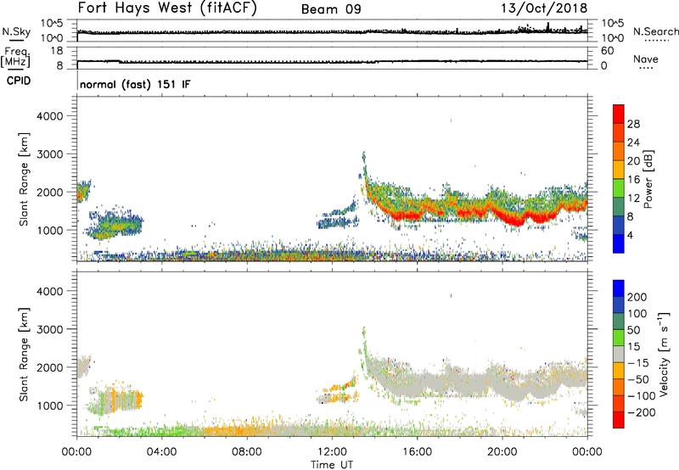
Task: Click the '08:00' time axis label
Action: click(x=247, y=452)
